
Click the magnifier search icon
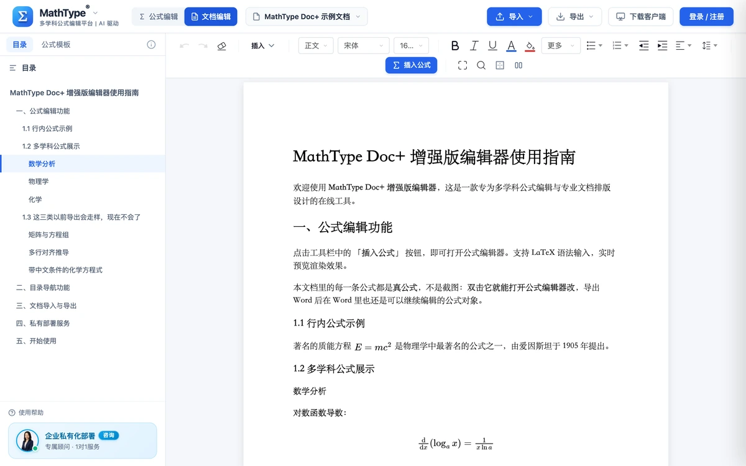coord(481,65)
